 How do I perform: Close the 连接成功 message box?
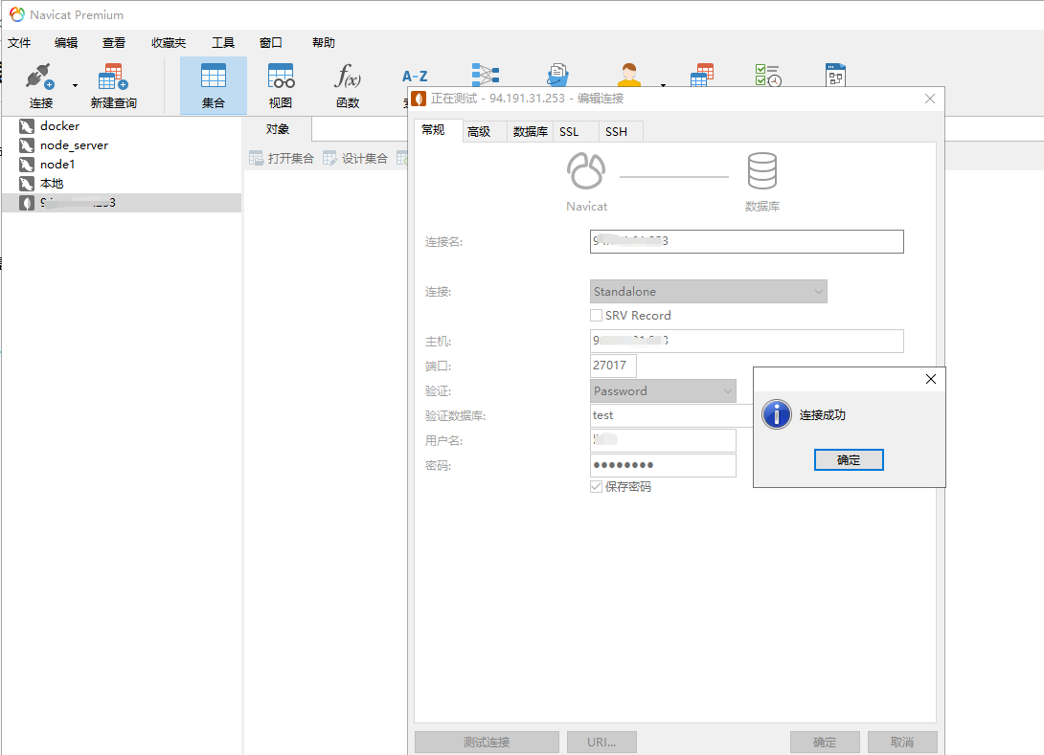click(x=931, y=379)
